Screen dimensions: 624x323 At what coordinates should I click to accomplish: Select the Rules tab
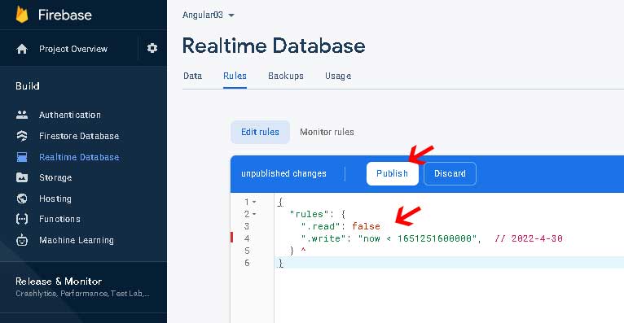tap(235, 76)
